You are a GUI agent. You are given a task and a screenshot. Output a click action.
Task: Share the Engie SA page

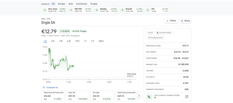pos(185,21)
